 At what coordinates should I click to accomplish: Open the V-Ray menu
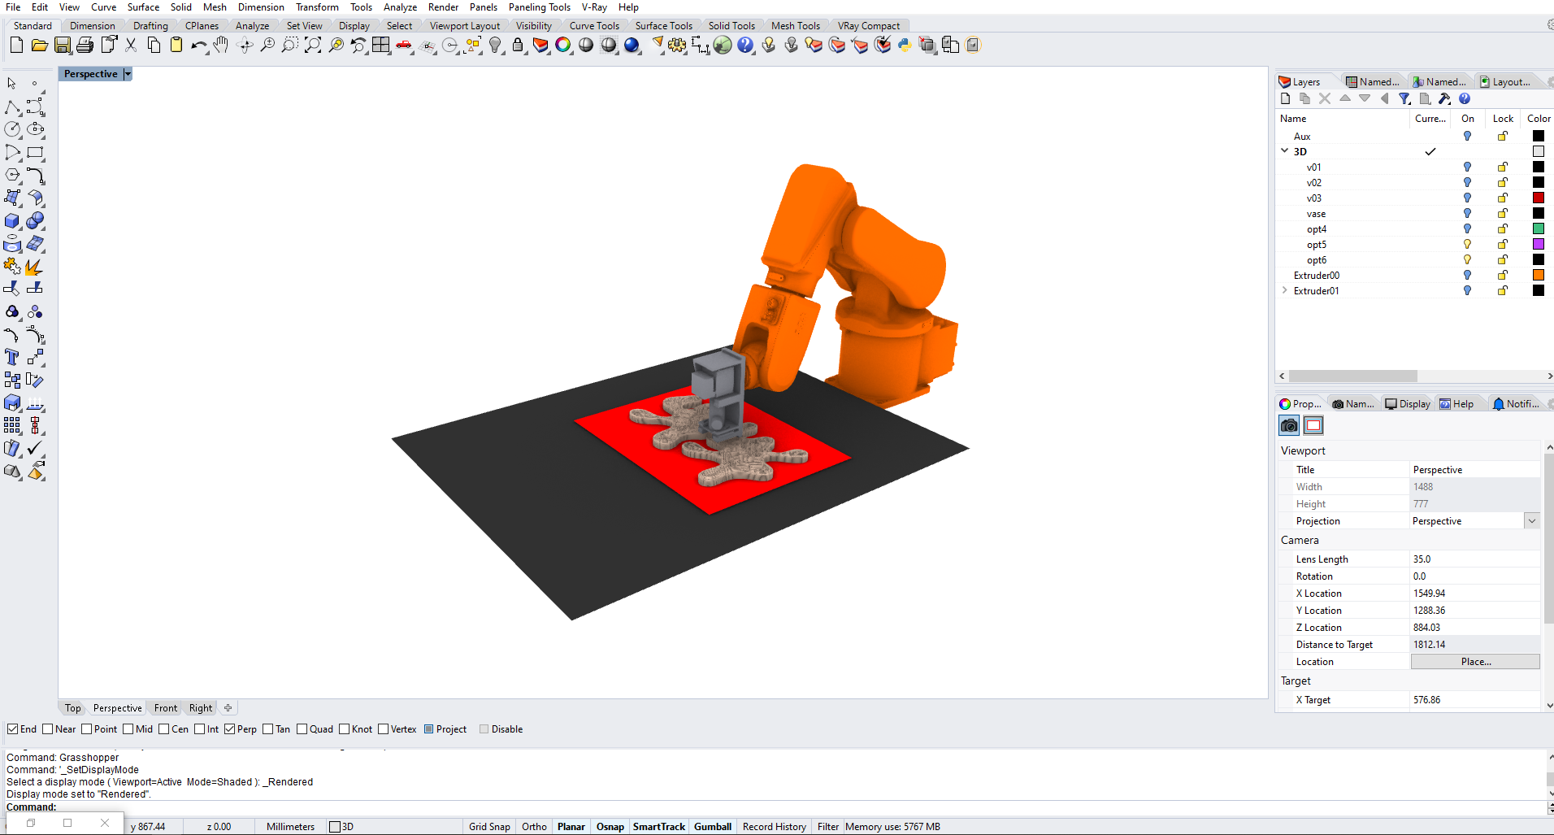tap(594, 7)
